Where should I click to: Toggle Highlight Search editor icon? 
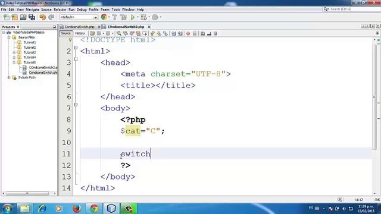138,33
